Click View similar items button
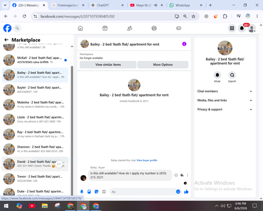 pyautogui.click(x=108, y=65)
